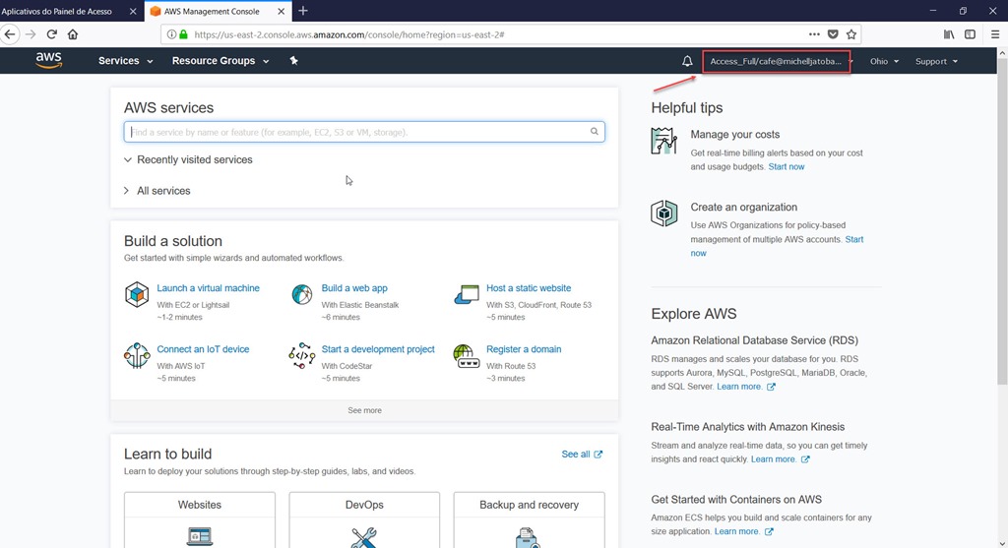
Task: Go back with browser back arrow
Action: pos(10,34)
